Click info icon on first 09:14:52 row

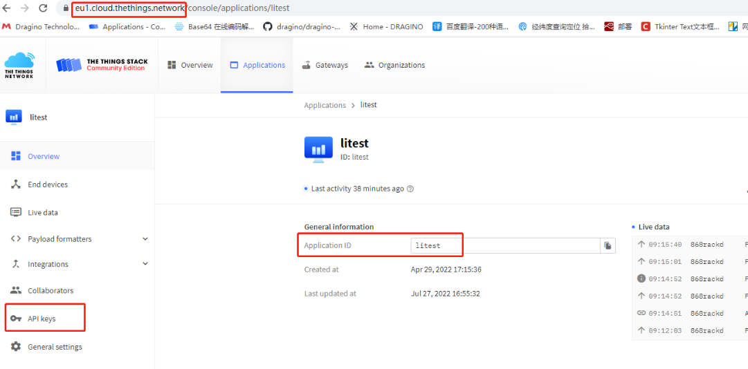[x=641, y=278]
